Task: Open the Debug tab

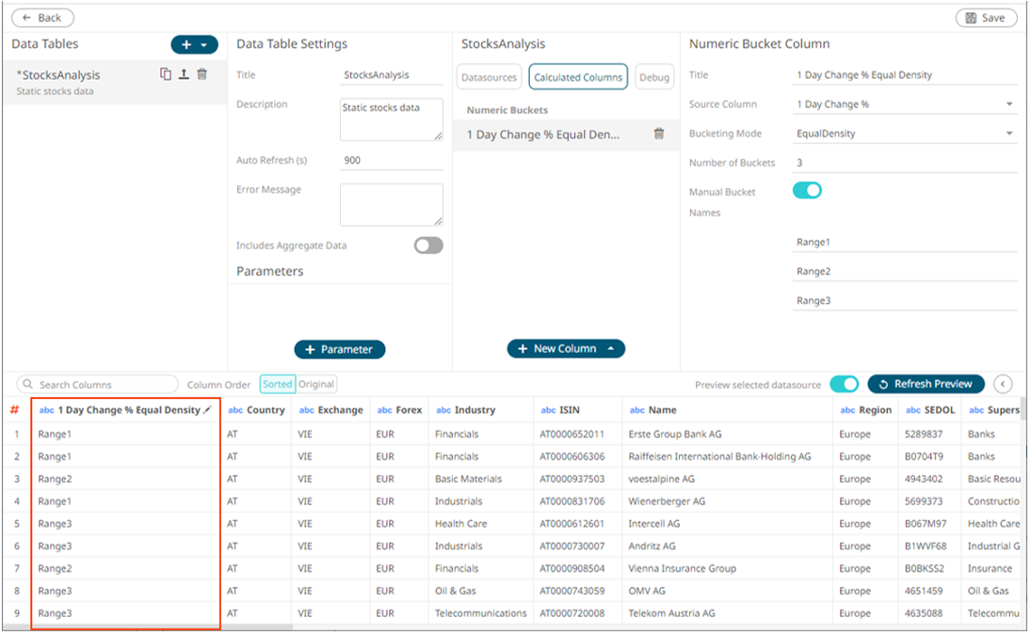Action: point(653,77)
